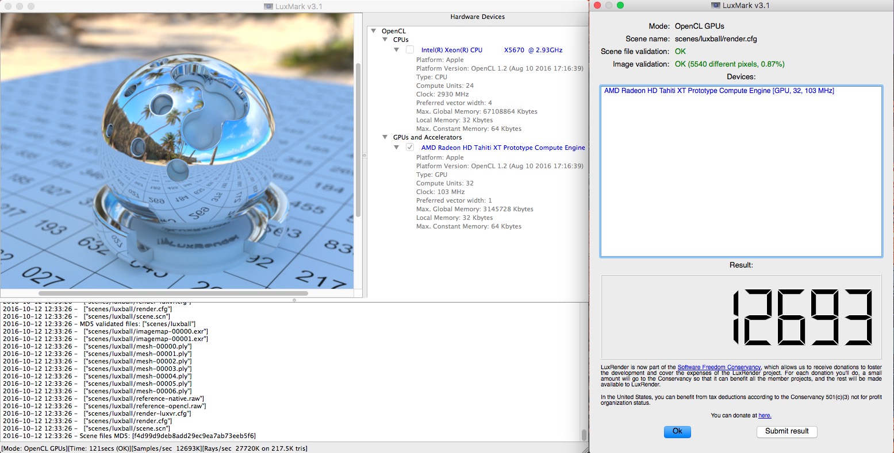
Task: Open the Software Freedom Conservancy link
Action: (x=719, y=367)
